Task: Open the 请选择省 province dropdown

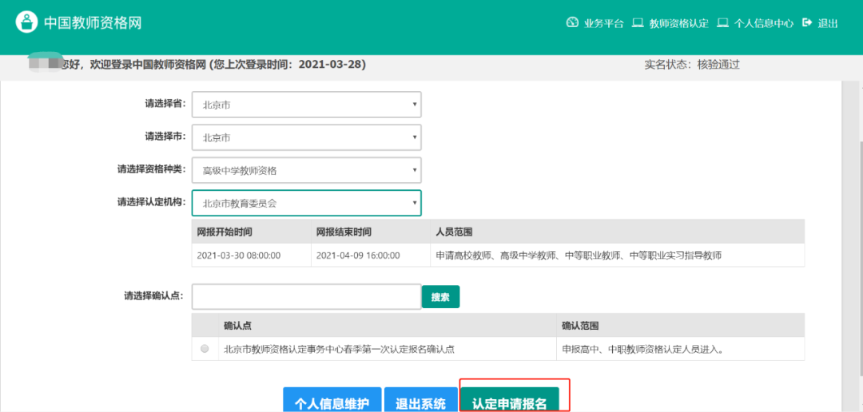Action: [x=306, y=105]
